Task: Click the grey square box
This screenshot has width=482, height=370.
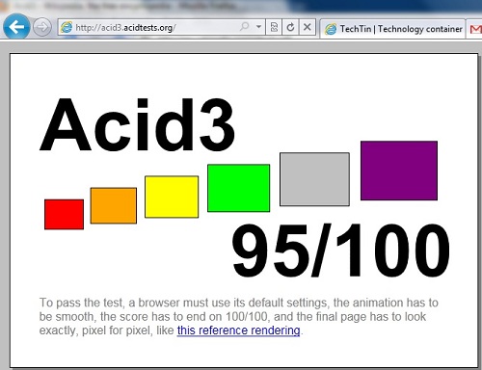Action: coord(314,179)
